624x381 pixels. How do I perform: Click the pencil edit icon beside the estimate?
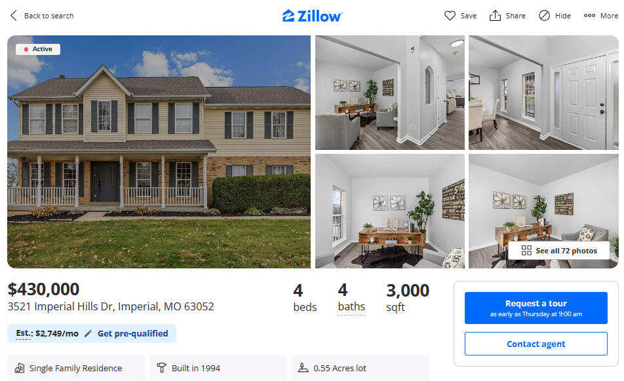pyautogui.click(x=88, y=334)
